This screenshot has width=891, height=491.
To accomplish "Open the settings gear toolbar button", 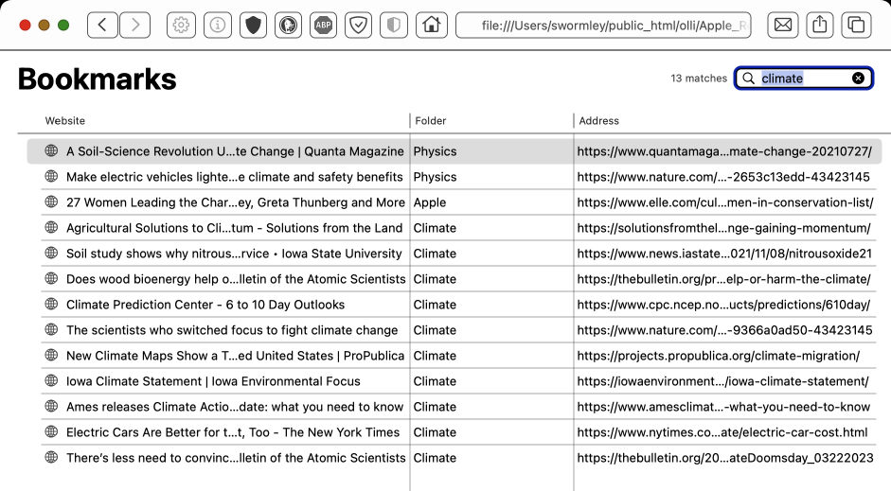I will tap(181, 25).
